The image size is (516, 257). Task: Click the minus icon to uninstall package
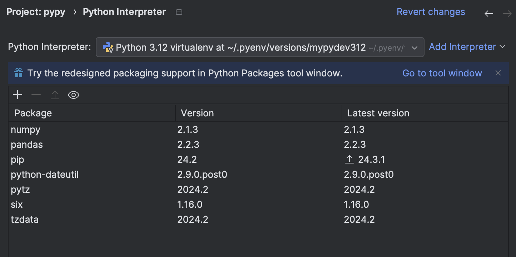point(36,95)
